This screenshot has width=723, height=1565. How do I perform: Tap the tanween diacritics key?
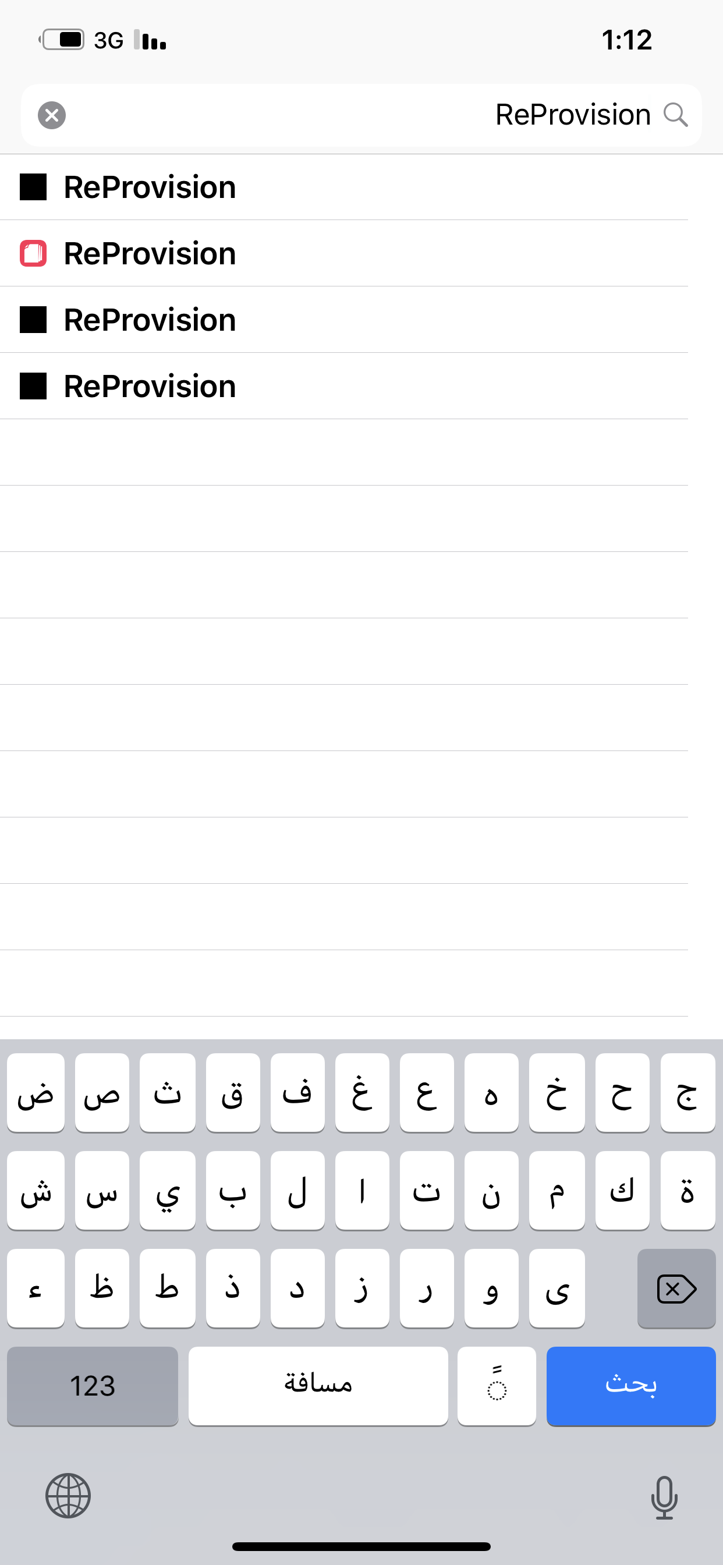click(x=497, y=1386)
